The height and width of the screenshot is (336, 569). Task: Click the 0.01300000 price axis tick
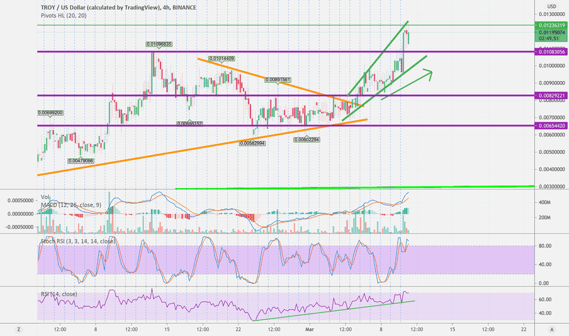[x=551, y=14]
